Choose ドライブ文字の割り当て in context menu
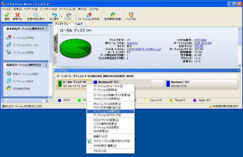 (x=110, y=108)
